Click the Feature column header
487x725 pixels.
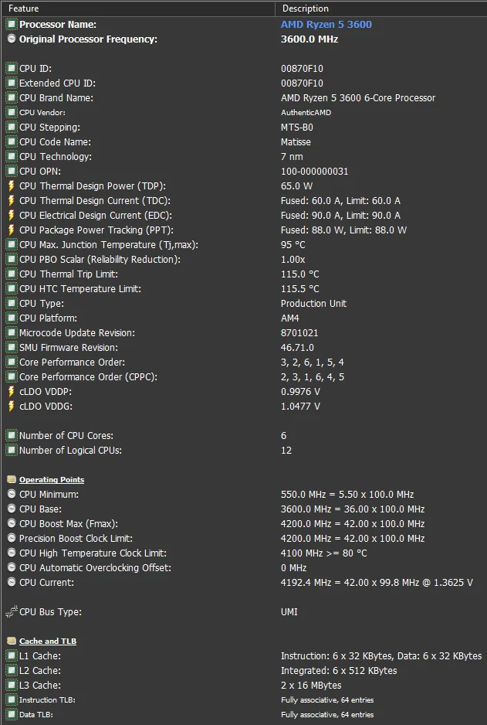click(137, 9)
